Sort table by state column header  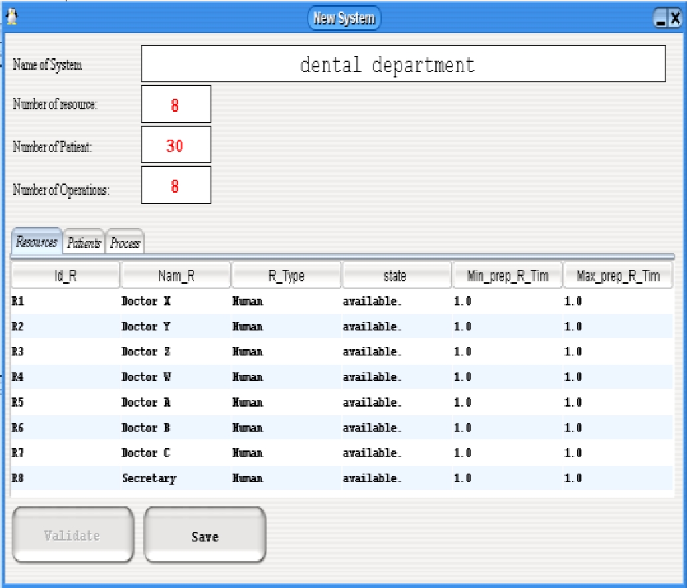396,276
